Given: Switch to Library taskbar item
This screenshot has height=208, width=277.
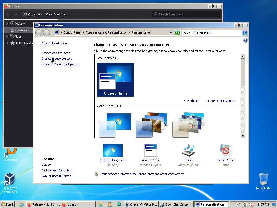Looking at the screenshot, I should coord(78,204).
